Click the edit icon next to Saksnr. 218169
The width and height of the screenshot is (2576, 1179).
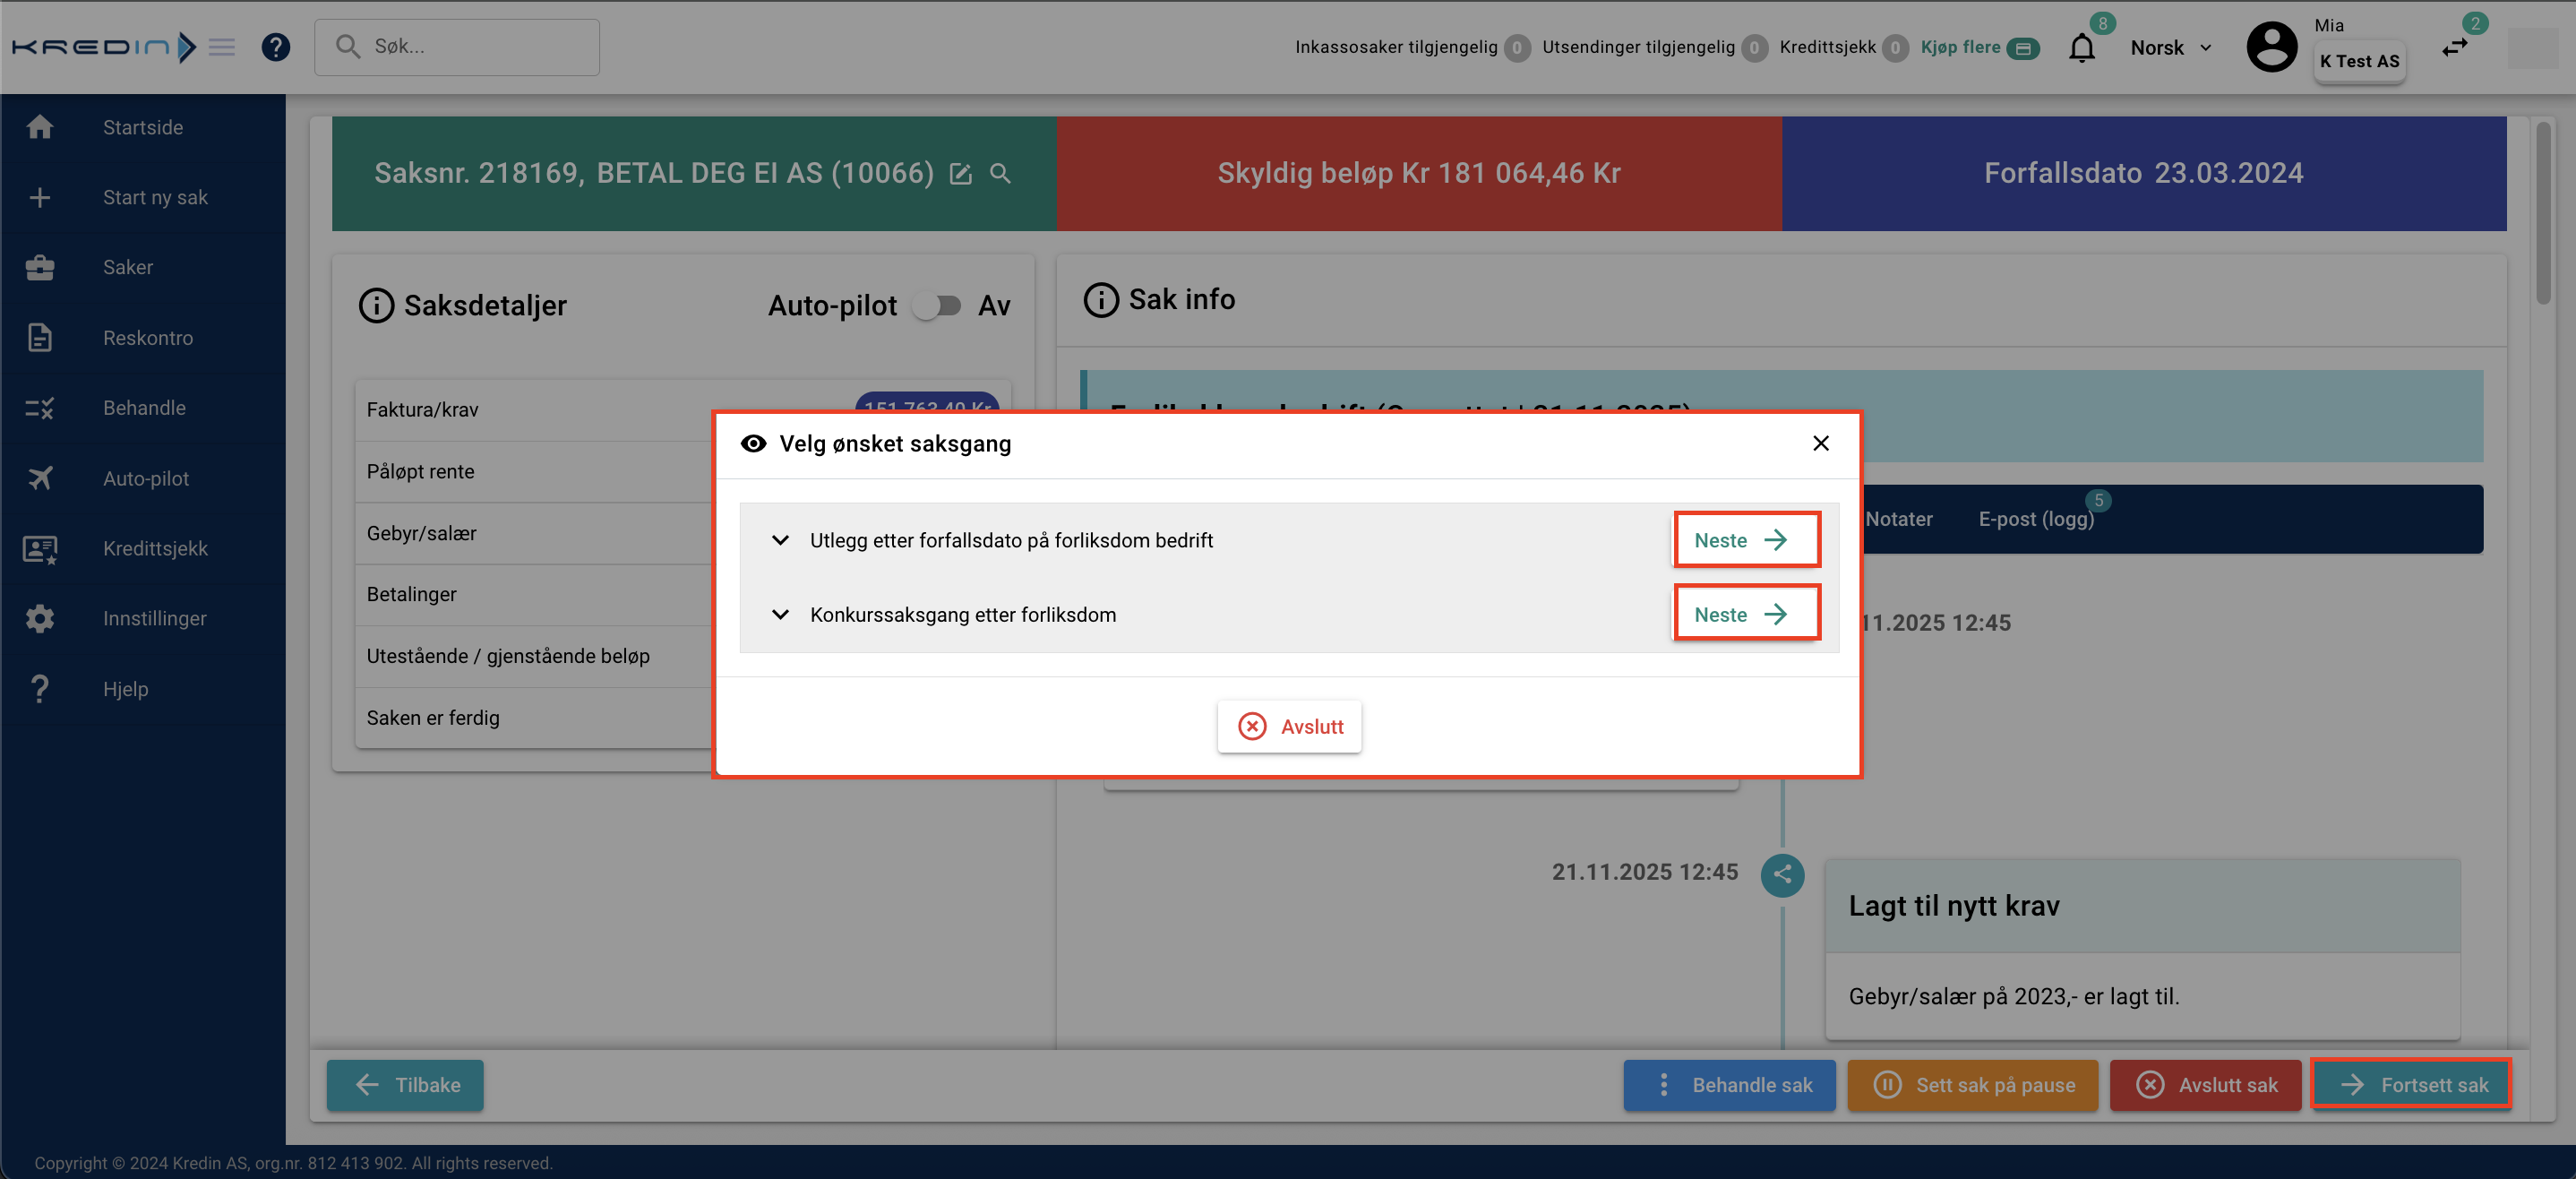960,174
